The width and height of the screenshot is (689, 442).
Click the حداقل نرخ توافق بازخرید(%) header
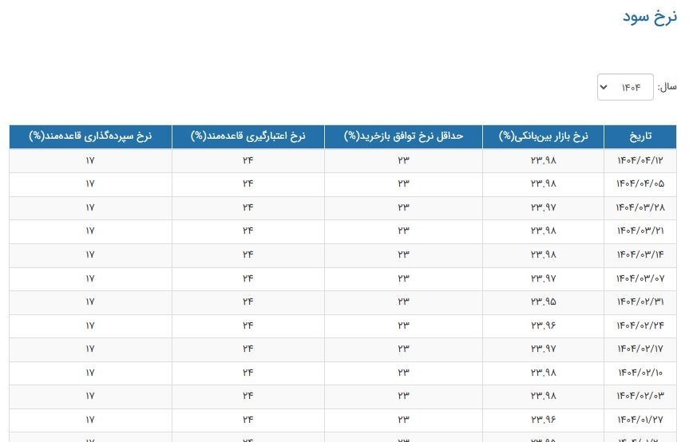pyautogui.click(x=403, y=136)
